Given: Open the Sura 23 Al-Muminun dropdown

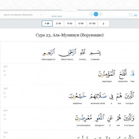Looking at the screenshot, I should tap(19, 15).
